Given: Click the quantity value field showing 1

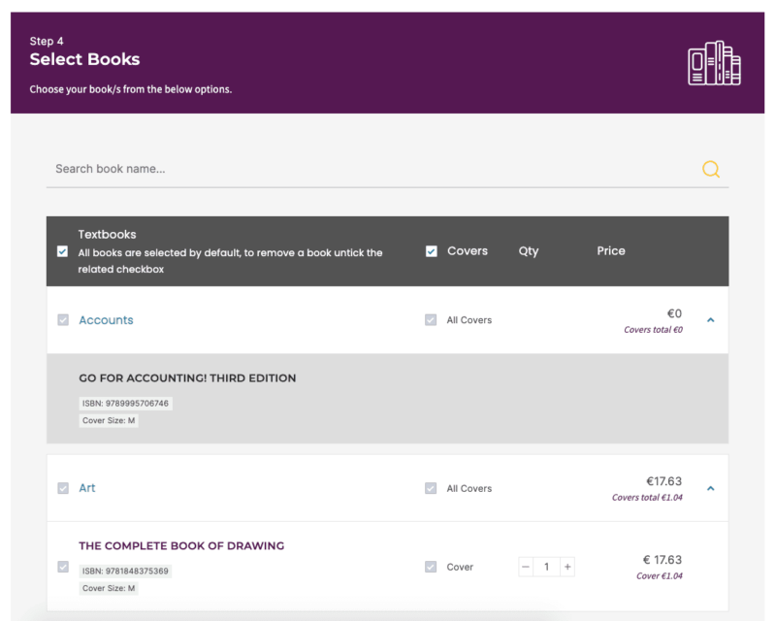Looking at the screenshot, I should (x=546, y=566).
